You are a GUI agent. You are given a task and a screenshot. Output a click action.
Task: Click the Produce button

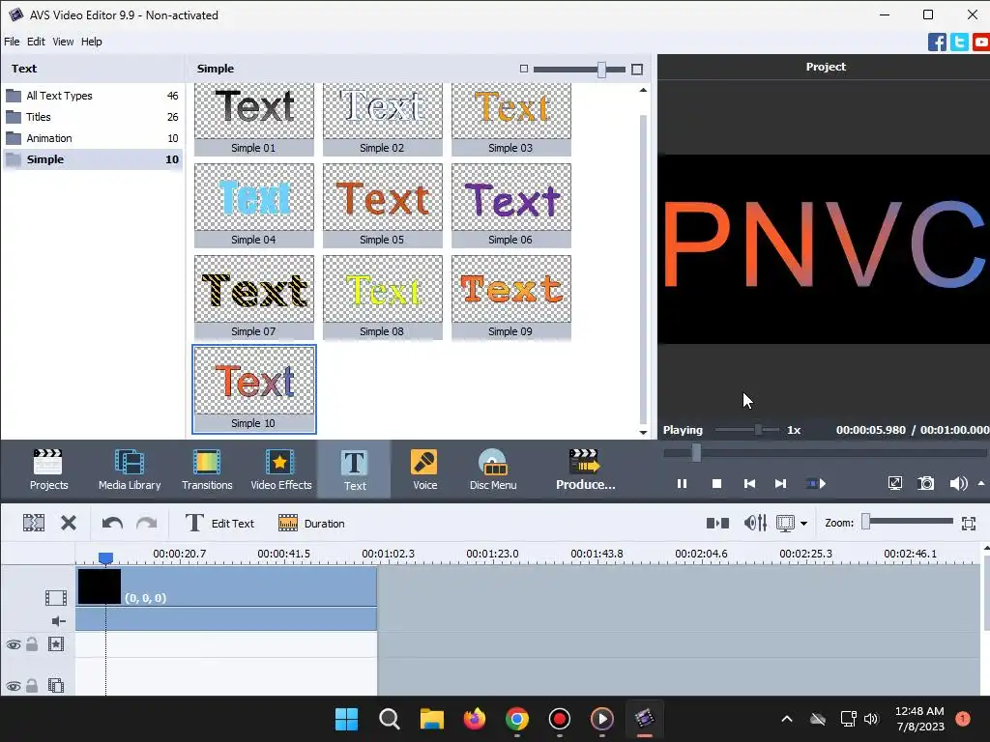click(585, 470)
